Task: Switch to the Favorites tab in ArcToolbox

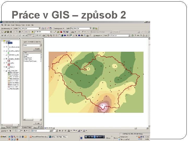Action: pyautogui.click(x=25, y=127)
